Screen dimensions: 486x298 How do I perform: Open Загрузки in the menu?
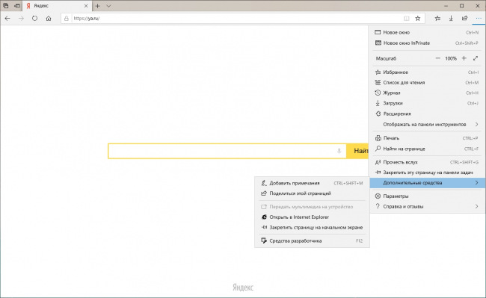coord(427,103)
